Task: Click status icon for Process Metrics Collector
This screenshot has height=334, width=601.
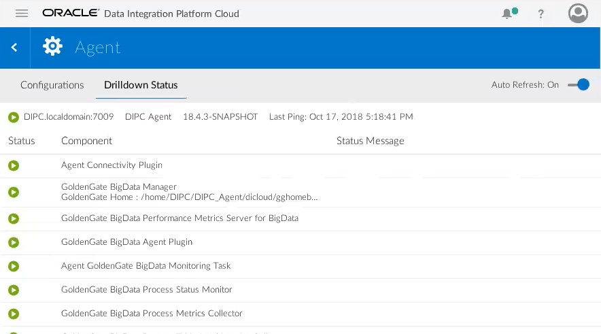Action: pyautogui.click(x=14, y=314)
